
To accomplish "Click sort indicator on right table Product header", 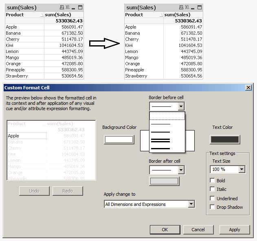I will pyautogui.click(x=161, y=15).
